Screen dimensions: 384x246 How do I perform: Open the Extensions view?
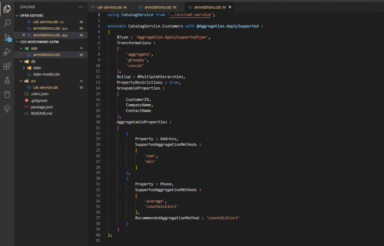tap(7, 66)
